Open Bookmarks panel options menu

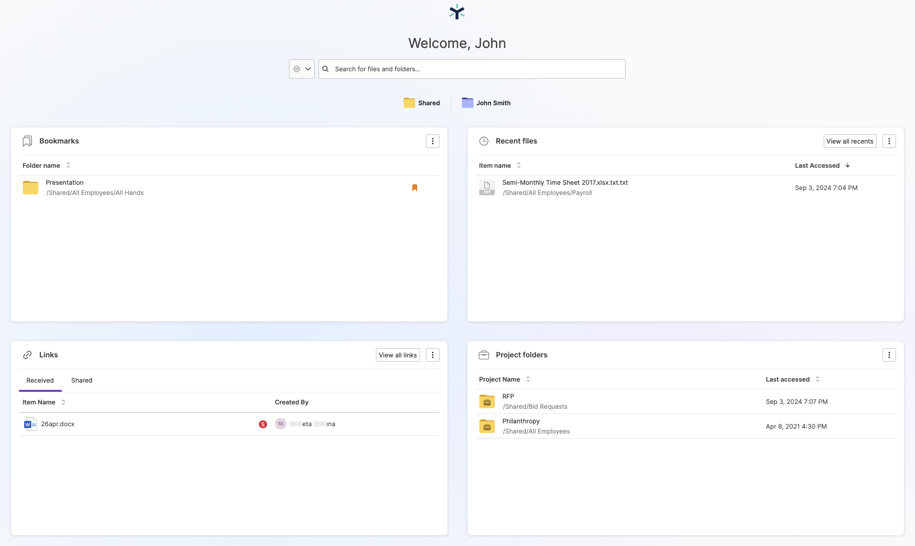(433, 141)
